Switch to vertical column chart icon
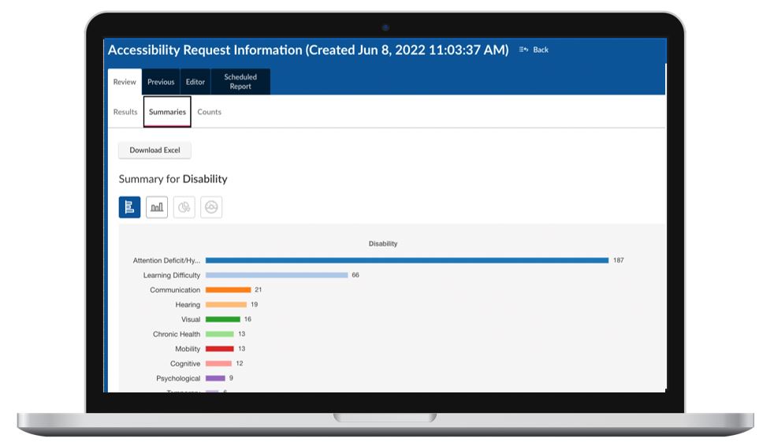The image size is (774, 446). (157, 207)
